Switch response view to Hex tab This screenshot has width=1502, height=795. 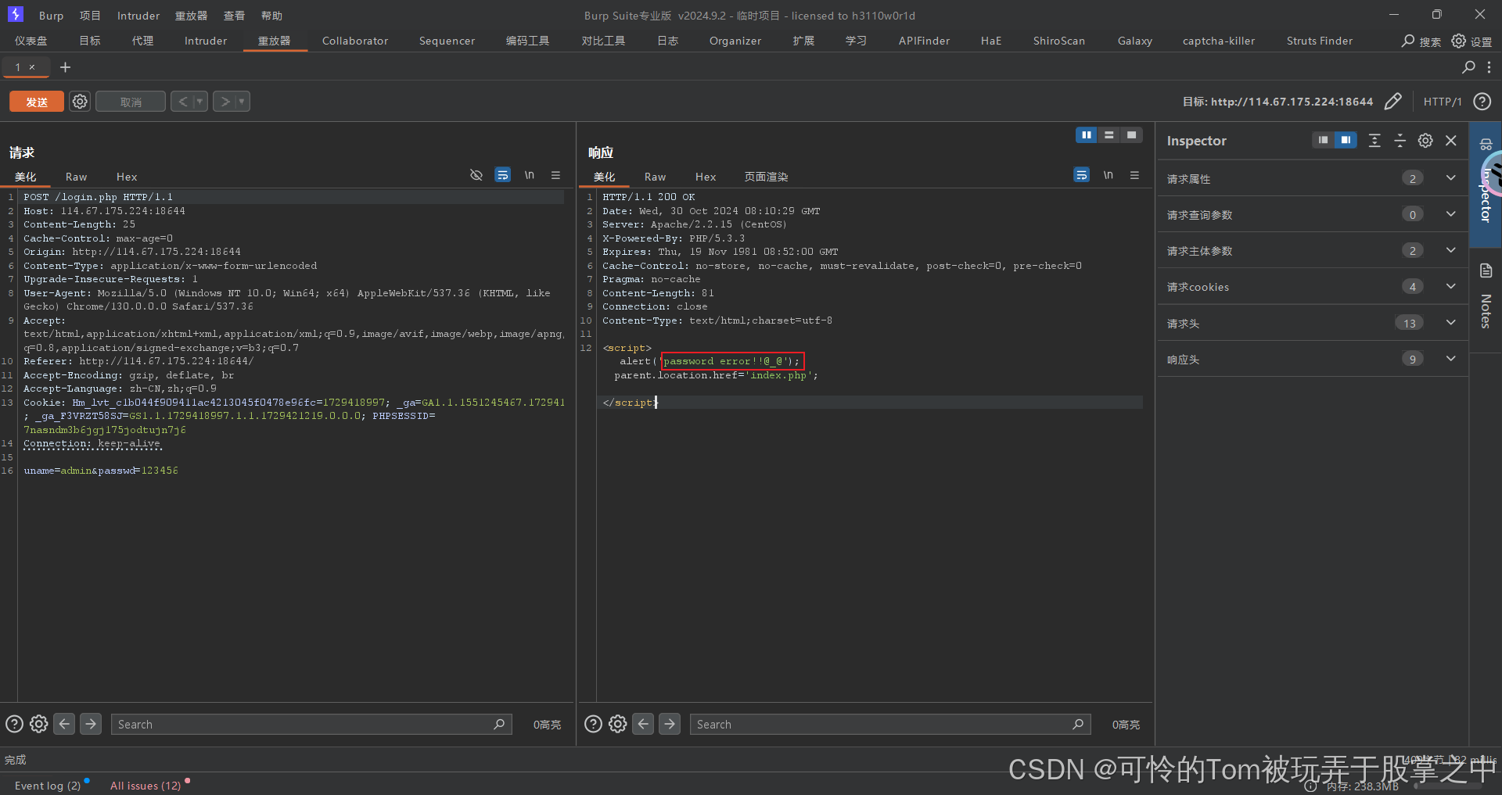click(x=706, y=177)
